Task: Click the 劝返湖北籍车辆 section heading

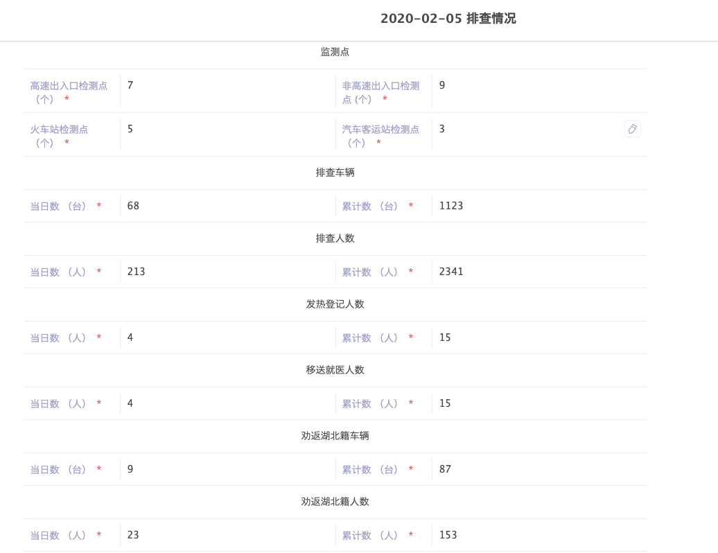Action: (335, 437)
